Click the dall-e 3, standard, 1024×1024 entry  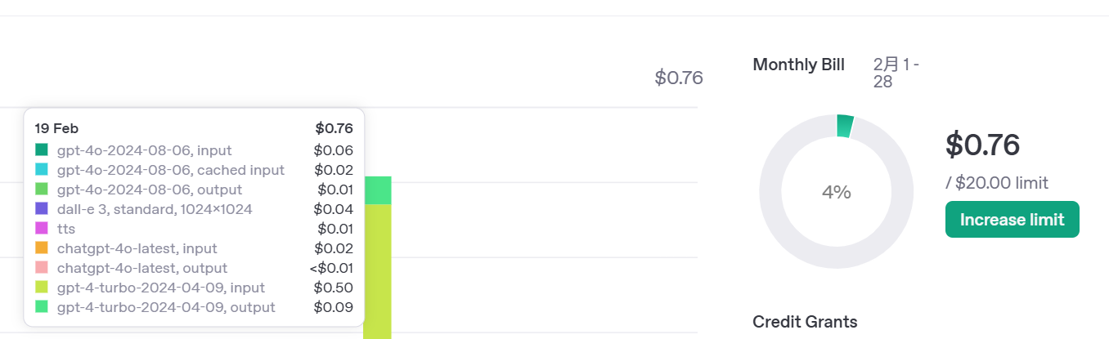point(194,209)
